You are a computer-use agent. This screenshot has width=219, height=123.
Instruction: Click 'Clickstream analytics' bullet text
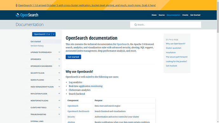pos(80,90)
